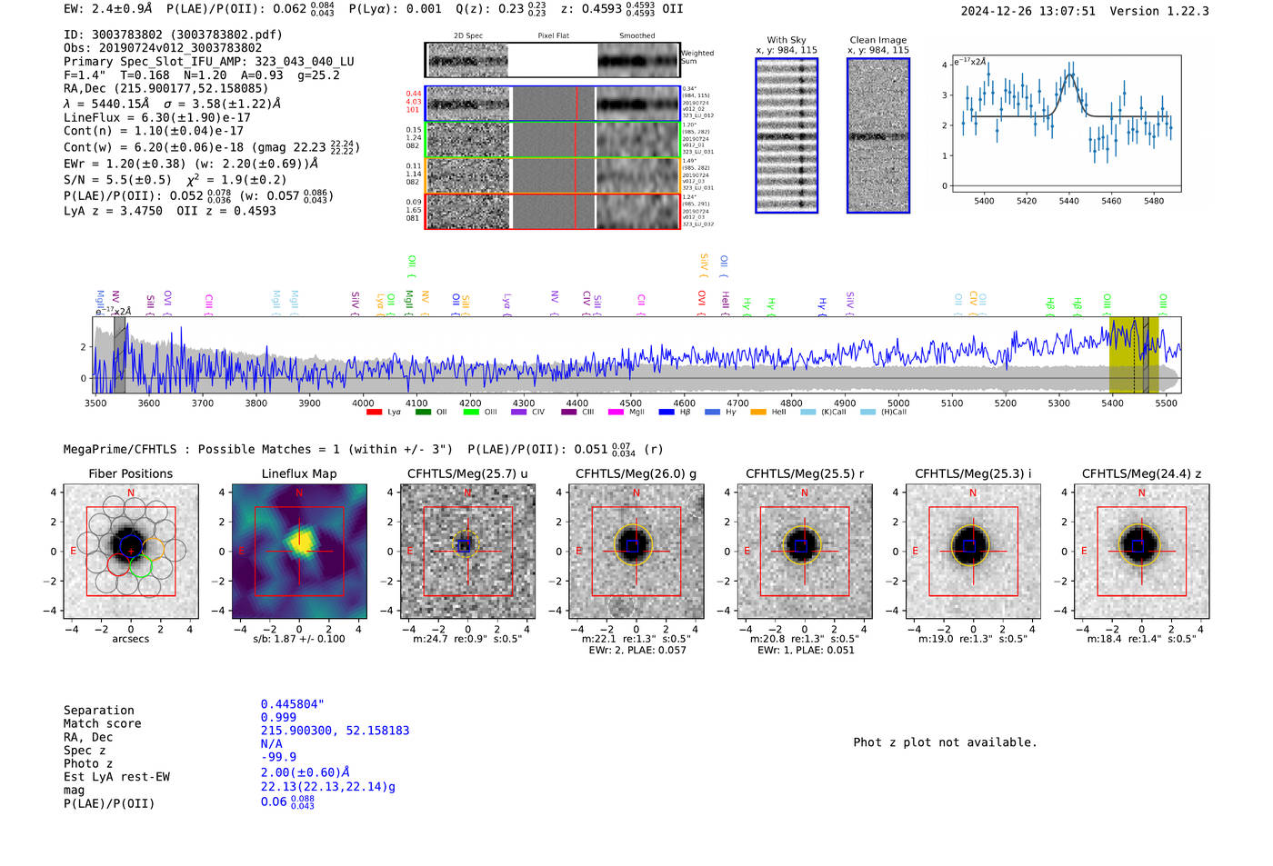
Task: Click the separation value 0.445804"
Action: [293, 705]
